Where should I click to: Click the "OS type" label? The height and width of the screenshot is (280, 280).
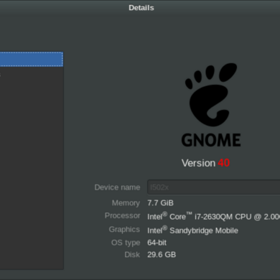pos(126,243)
